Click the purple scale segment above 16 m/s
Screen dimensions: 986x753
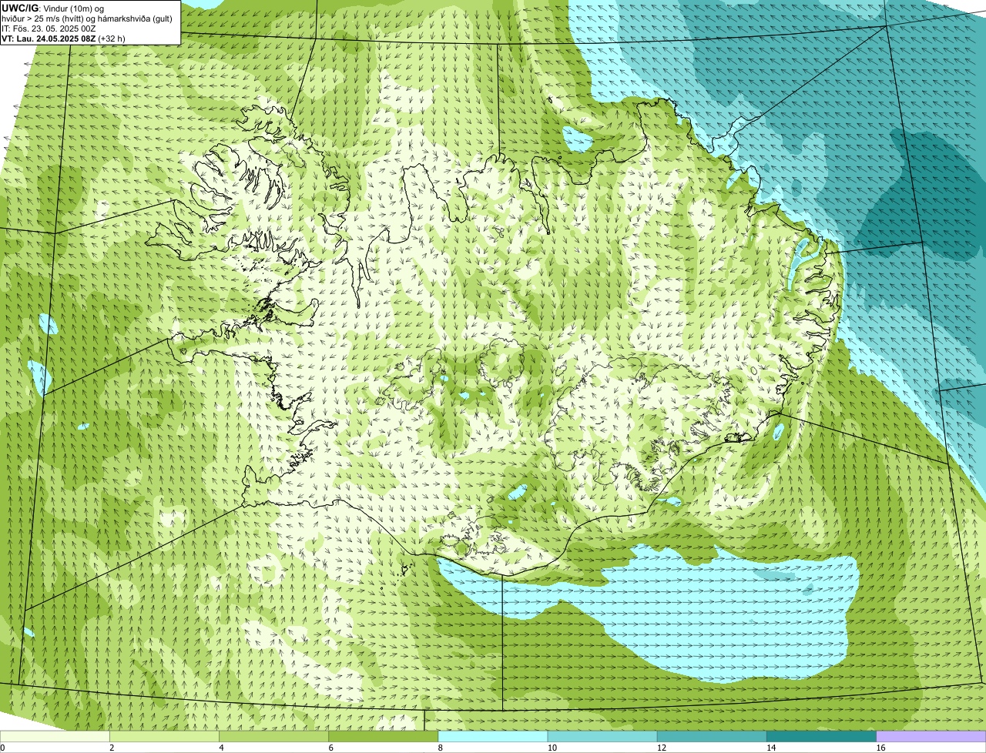tap(931, 736)
